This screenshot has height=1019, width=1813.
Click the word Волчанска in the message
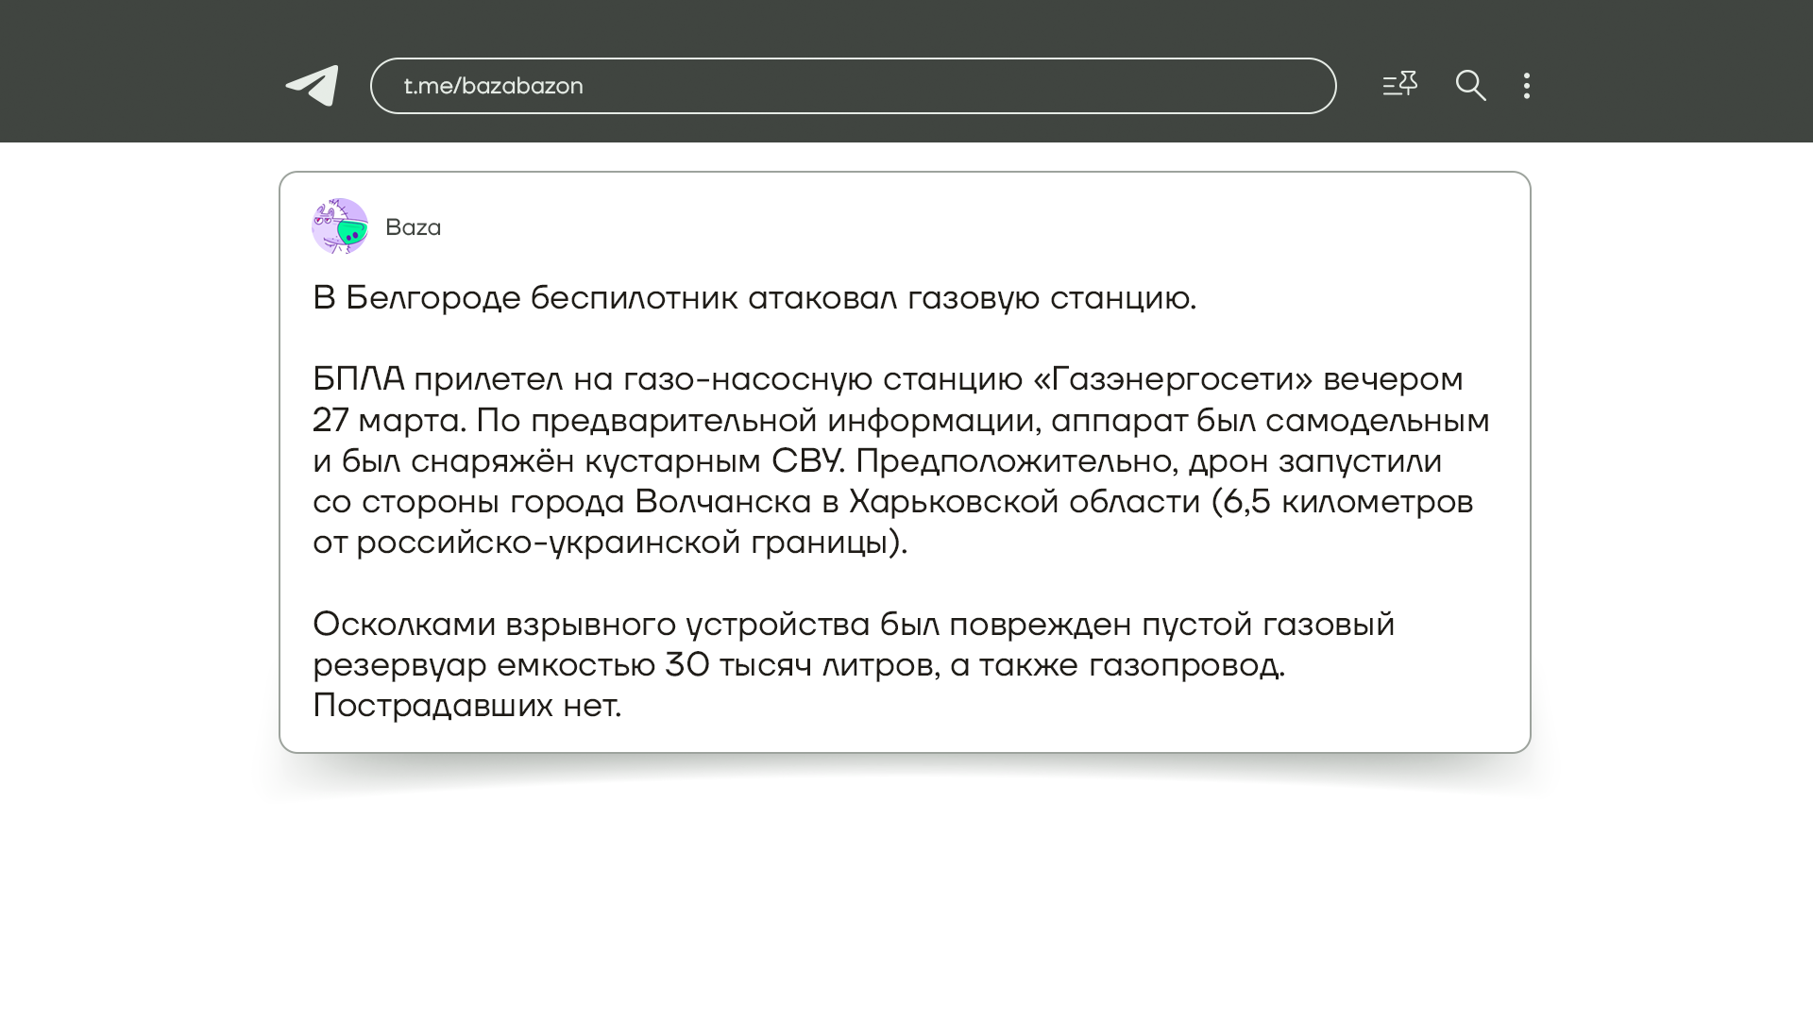(x=722, y=502)
